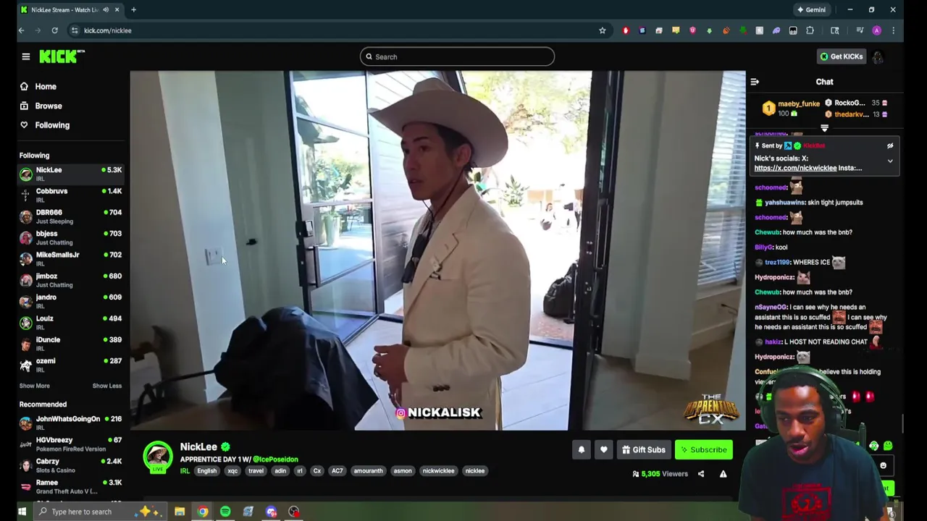View site information icon in address bar
The image size is (927, 521).
[x=75, y=30]
